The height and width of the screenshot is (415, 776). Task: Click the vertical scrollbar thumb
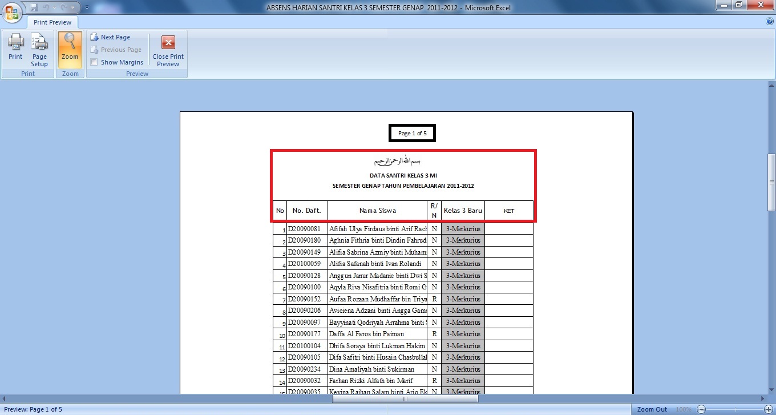[771, 183]
